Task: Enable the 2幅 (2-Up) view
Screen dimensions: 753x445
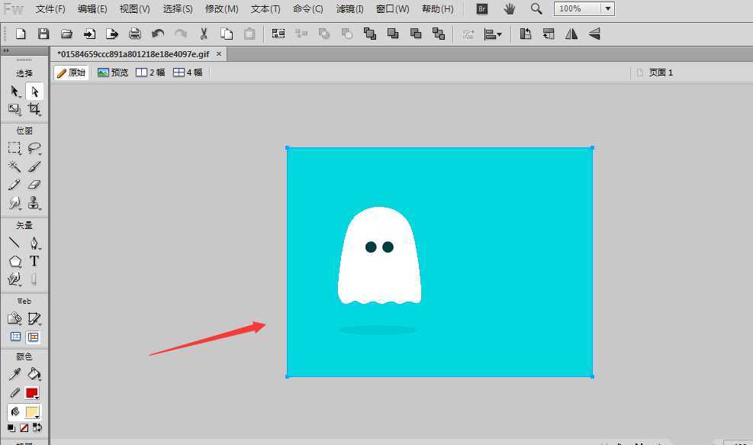Action: (x=150, y=73)
